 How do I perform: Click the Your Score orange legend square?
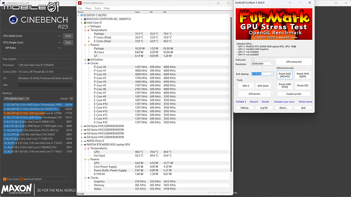point(5,179)
